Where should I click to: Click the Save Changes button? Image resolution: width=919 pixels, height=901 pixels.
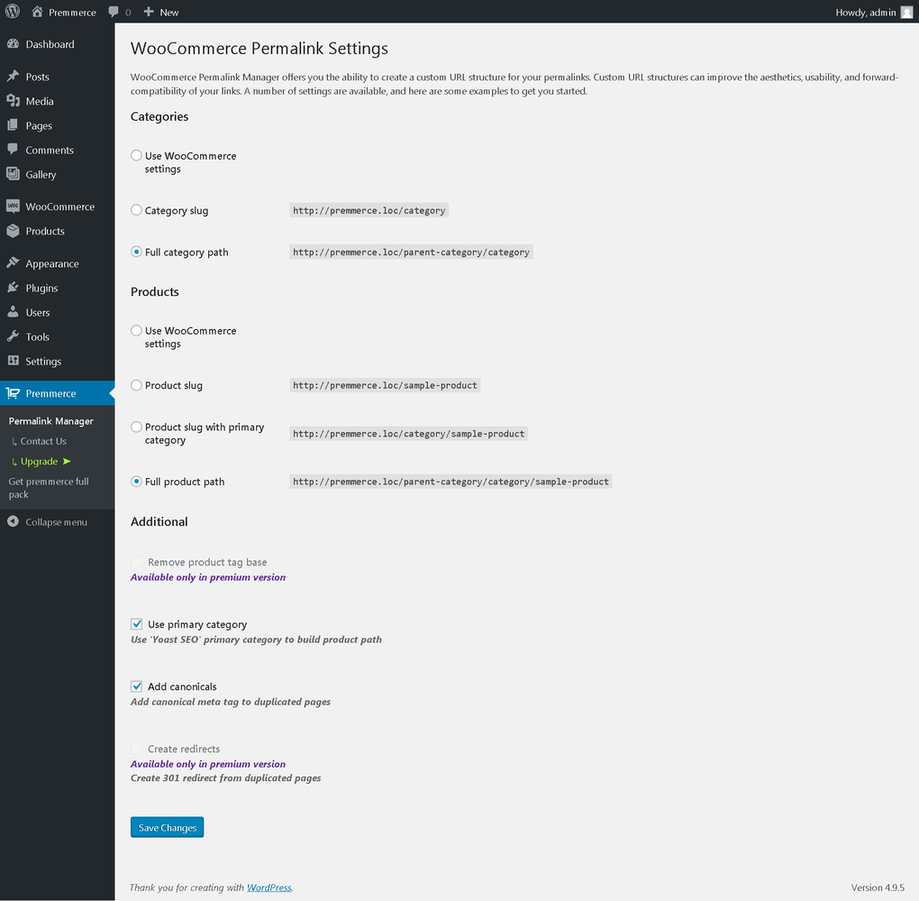click(167, 828)
